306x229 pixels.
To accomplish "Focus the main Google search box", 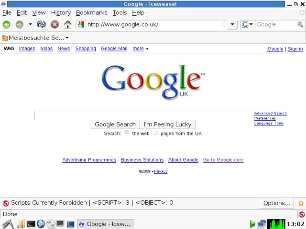I will coord(143,115).
